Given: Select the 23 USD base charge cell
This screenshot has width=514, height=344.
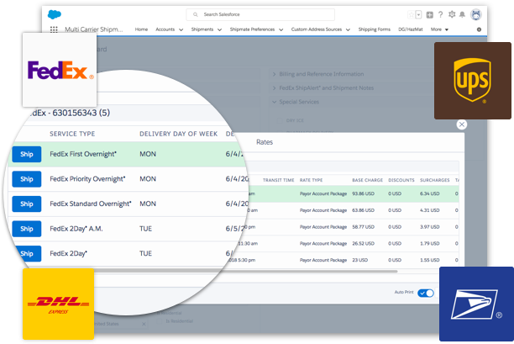Looking at the screenshot, I should [x=360, y=260].
